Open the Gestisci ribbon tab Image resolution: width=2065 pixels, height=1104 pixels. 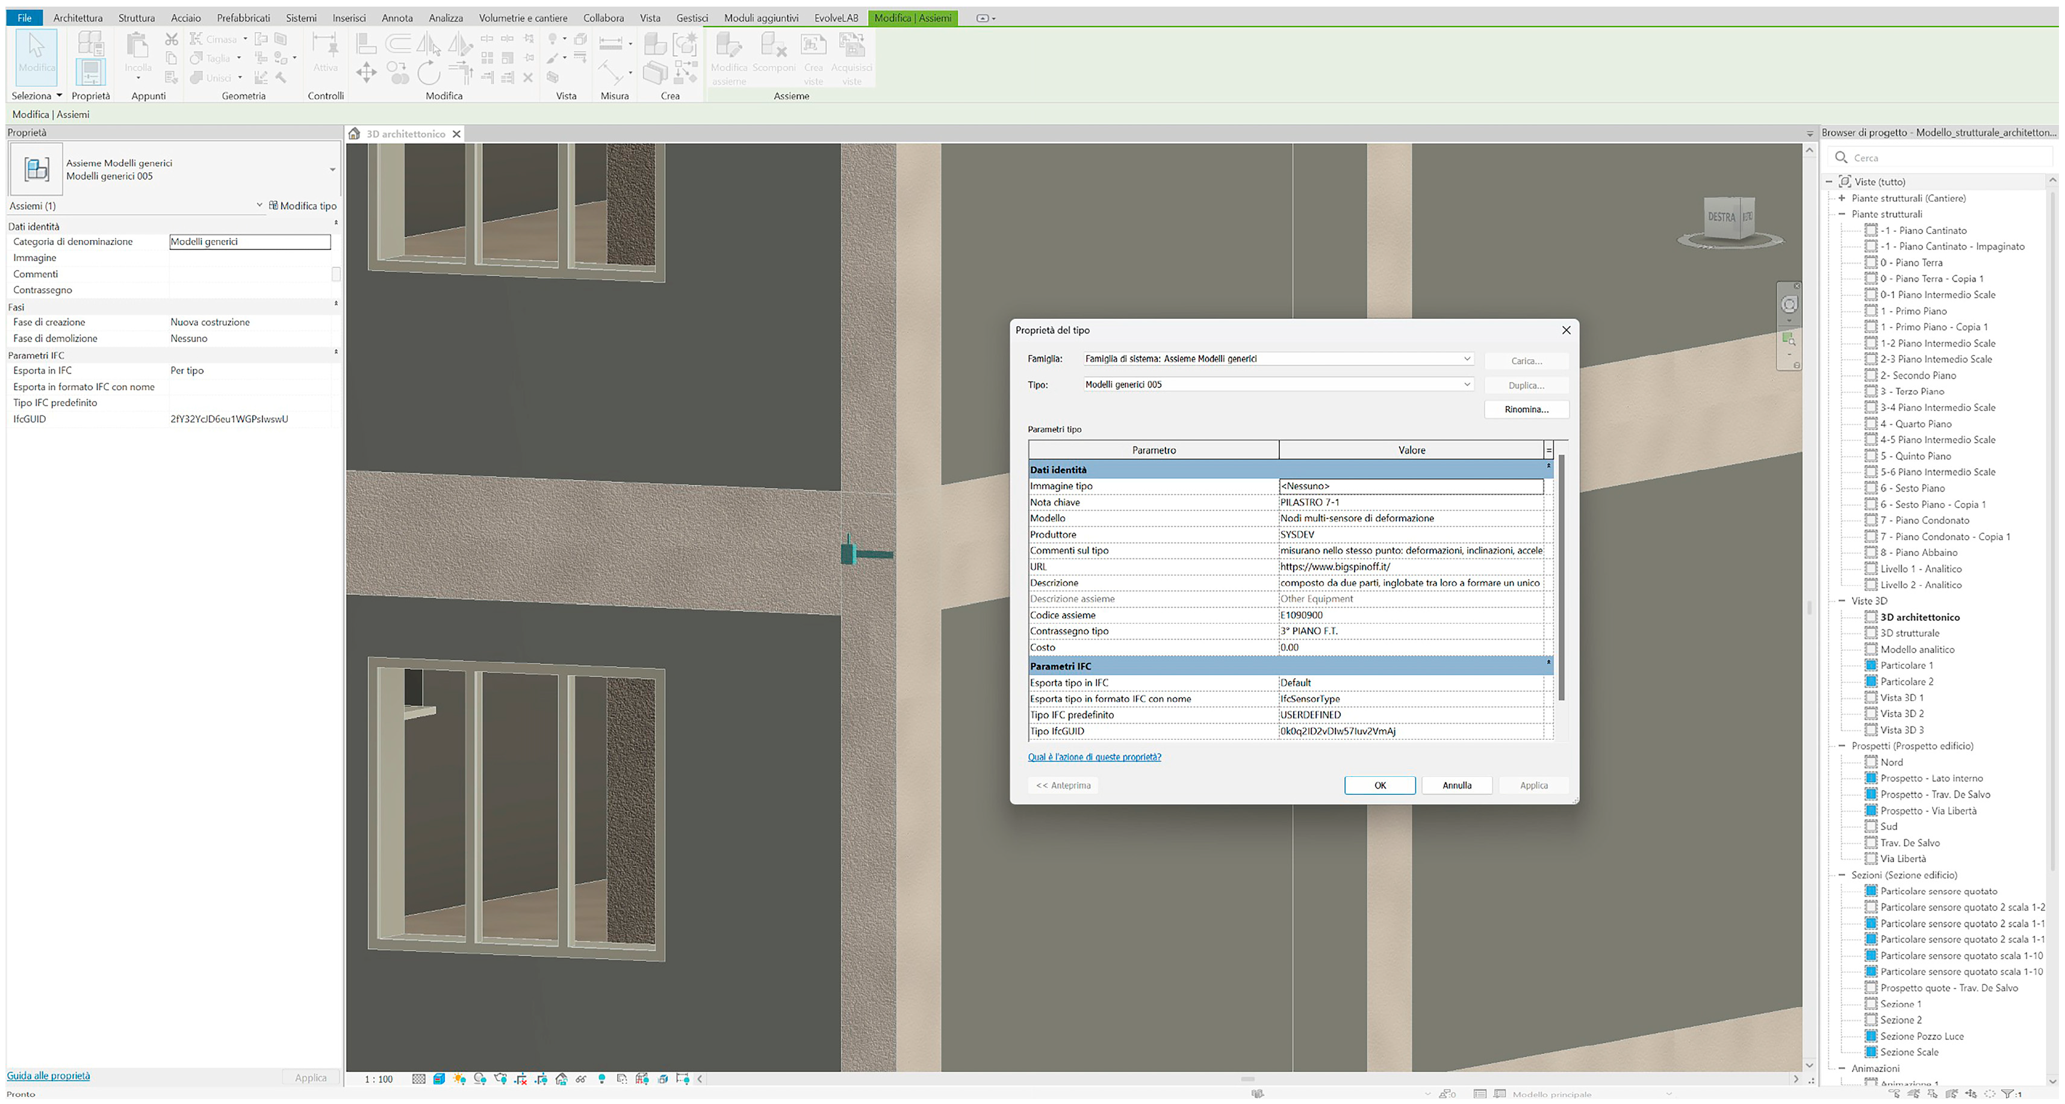[x=692, y=17]
